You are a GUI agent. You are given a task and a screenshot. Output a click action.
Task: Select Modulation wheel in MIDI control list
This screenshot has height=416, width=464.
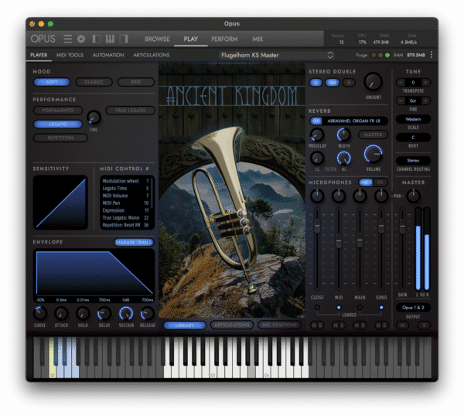(x=126, y=181)
